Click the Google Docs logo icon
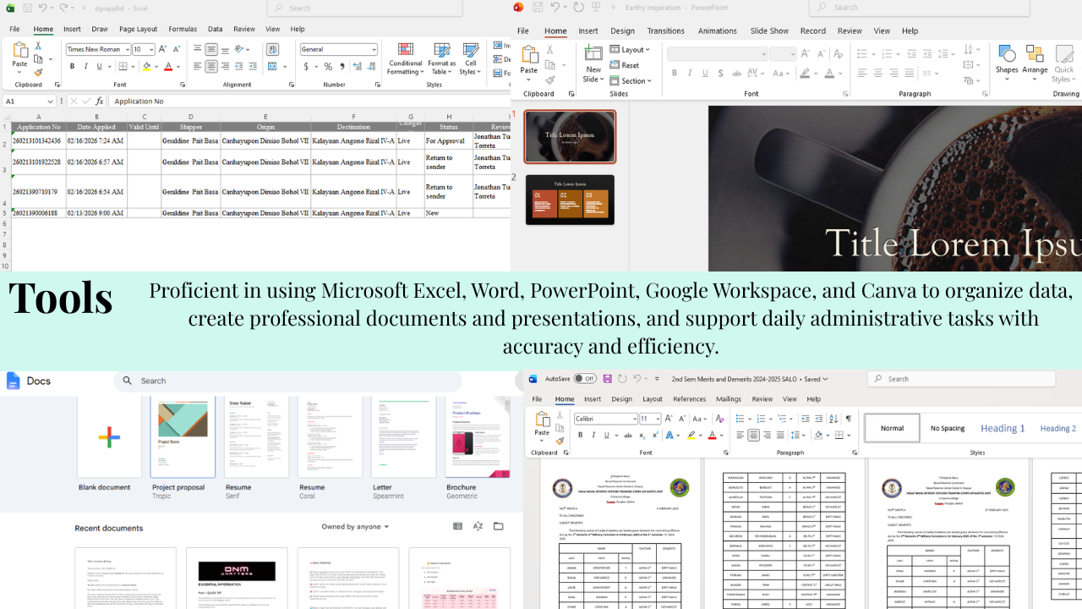This screenshot has width=1082, height=609. [x=13, y=381]
